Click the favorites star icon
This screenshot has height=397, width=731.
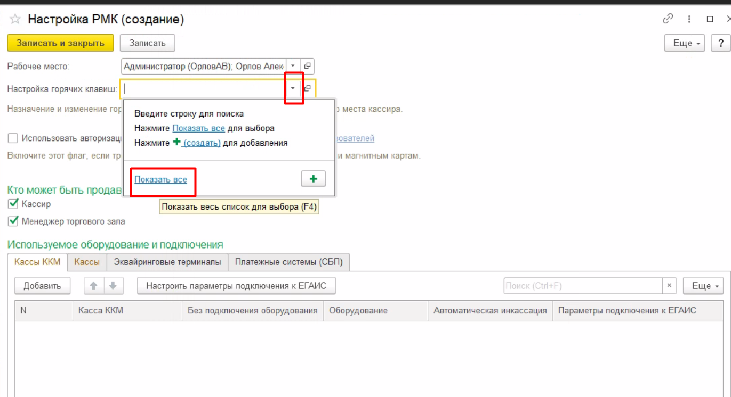coord(15,20)
